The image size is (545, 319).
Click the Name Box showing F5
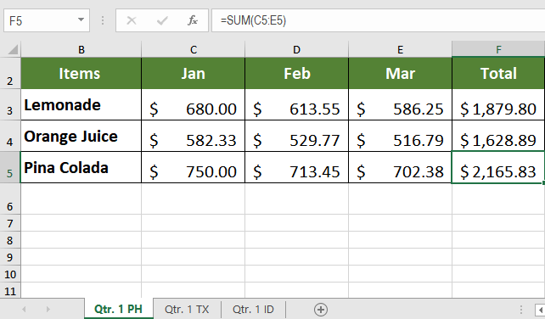click(46, 20)
